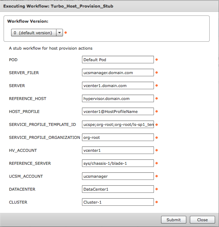This screenshot has height=227, width=219.
Task: Edit the REFERENCE_SERVER blade path field
Action: pos(118,163)
